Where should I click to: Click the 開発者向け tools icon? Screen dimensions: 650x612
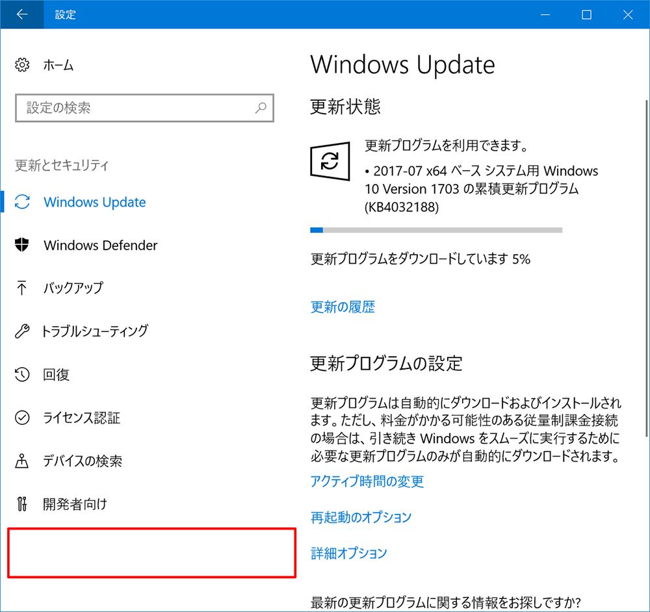(22, 504)
